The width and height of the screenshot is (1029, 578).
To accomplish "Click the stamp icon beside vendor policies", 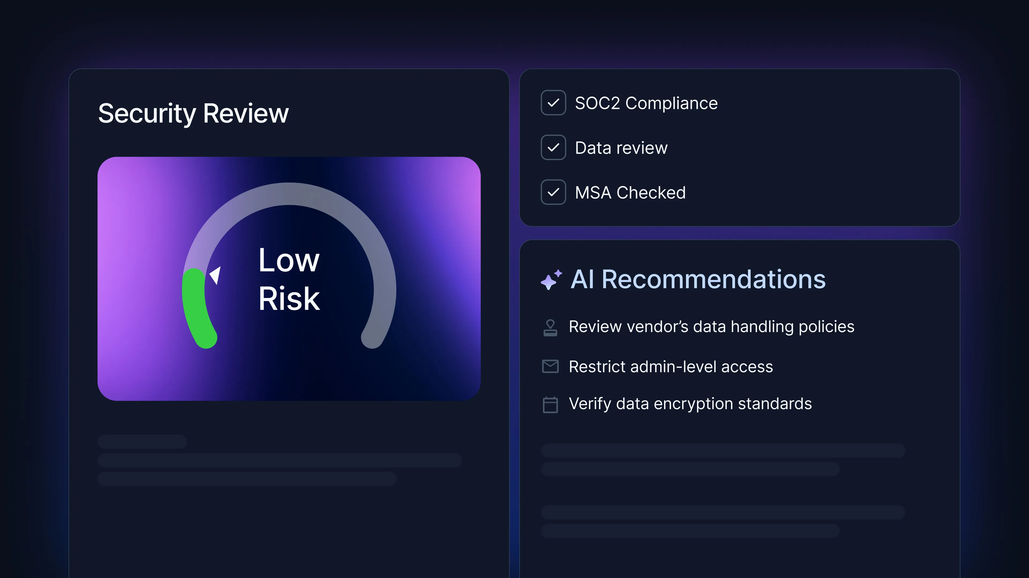I will pos(550,328).
